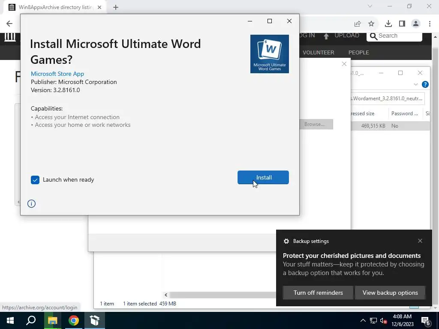Viewport: 439px width, 329px height.
Task: Click the share page icon in Chrome
Action: pyautogui.click(x=358, y=24)
